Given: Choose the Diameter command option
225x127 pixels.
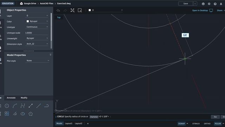Looking at the screenshot, I should (94, 117).
